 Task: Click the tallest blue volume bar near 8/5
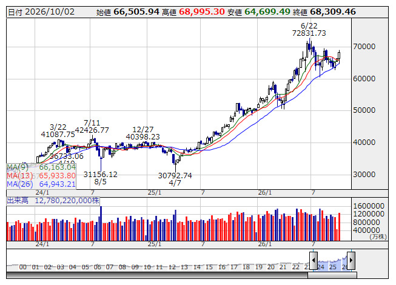(x=101, y=223)
